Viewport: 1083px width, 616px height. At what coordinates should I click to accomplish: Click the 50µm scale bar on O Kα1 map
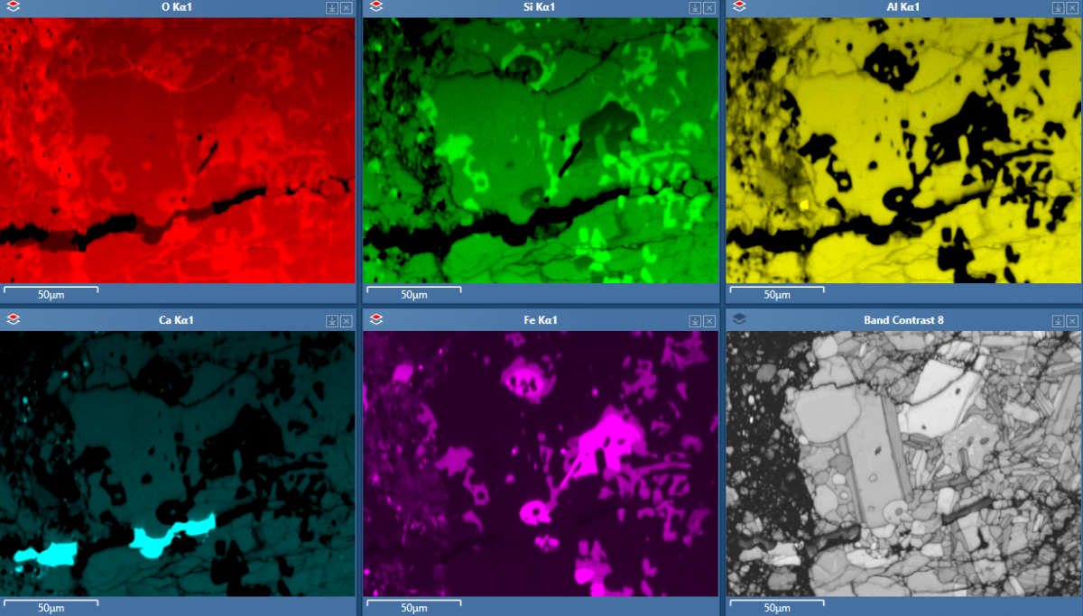(x=51, y=292)
